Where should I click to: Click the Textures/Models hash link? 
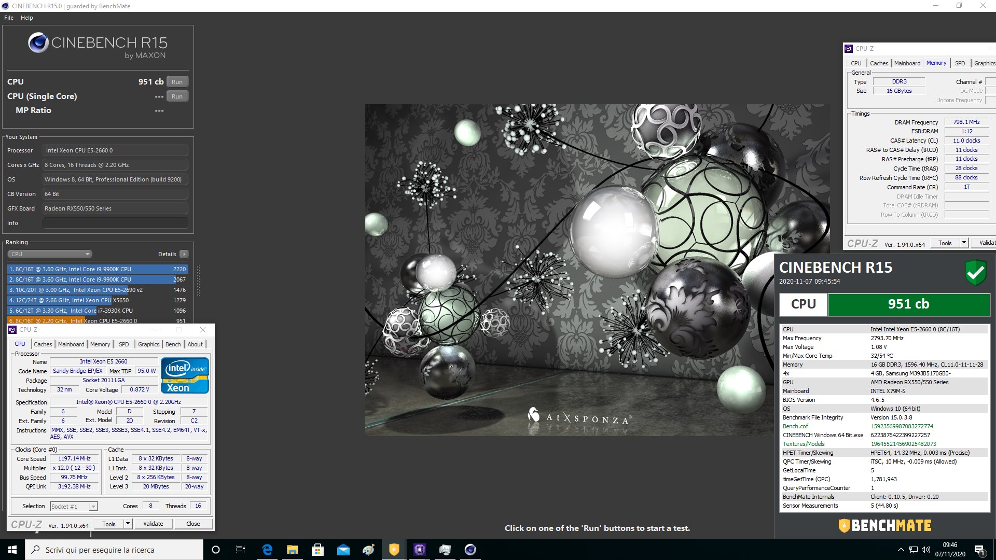[x=903, y=444]
